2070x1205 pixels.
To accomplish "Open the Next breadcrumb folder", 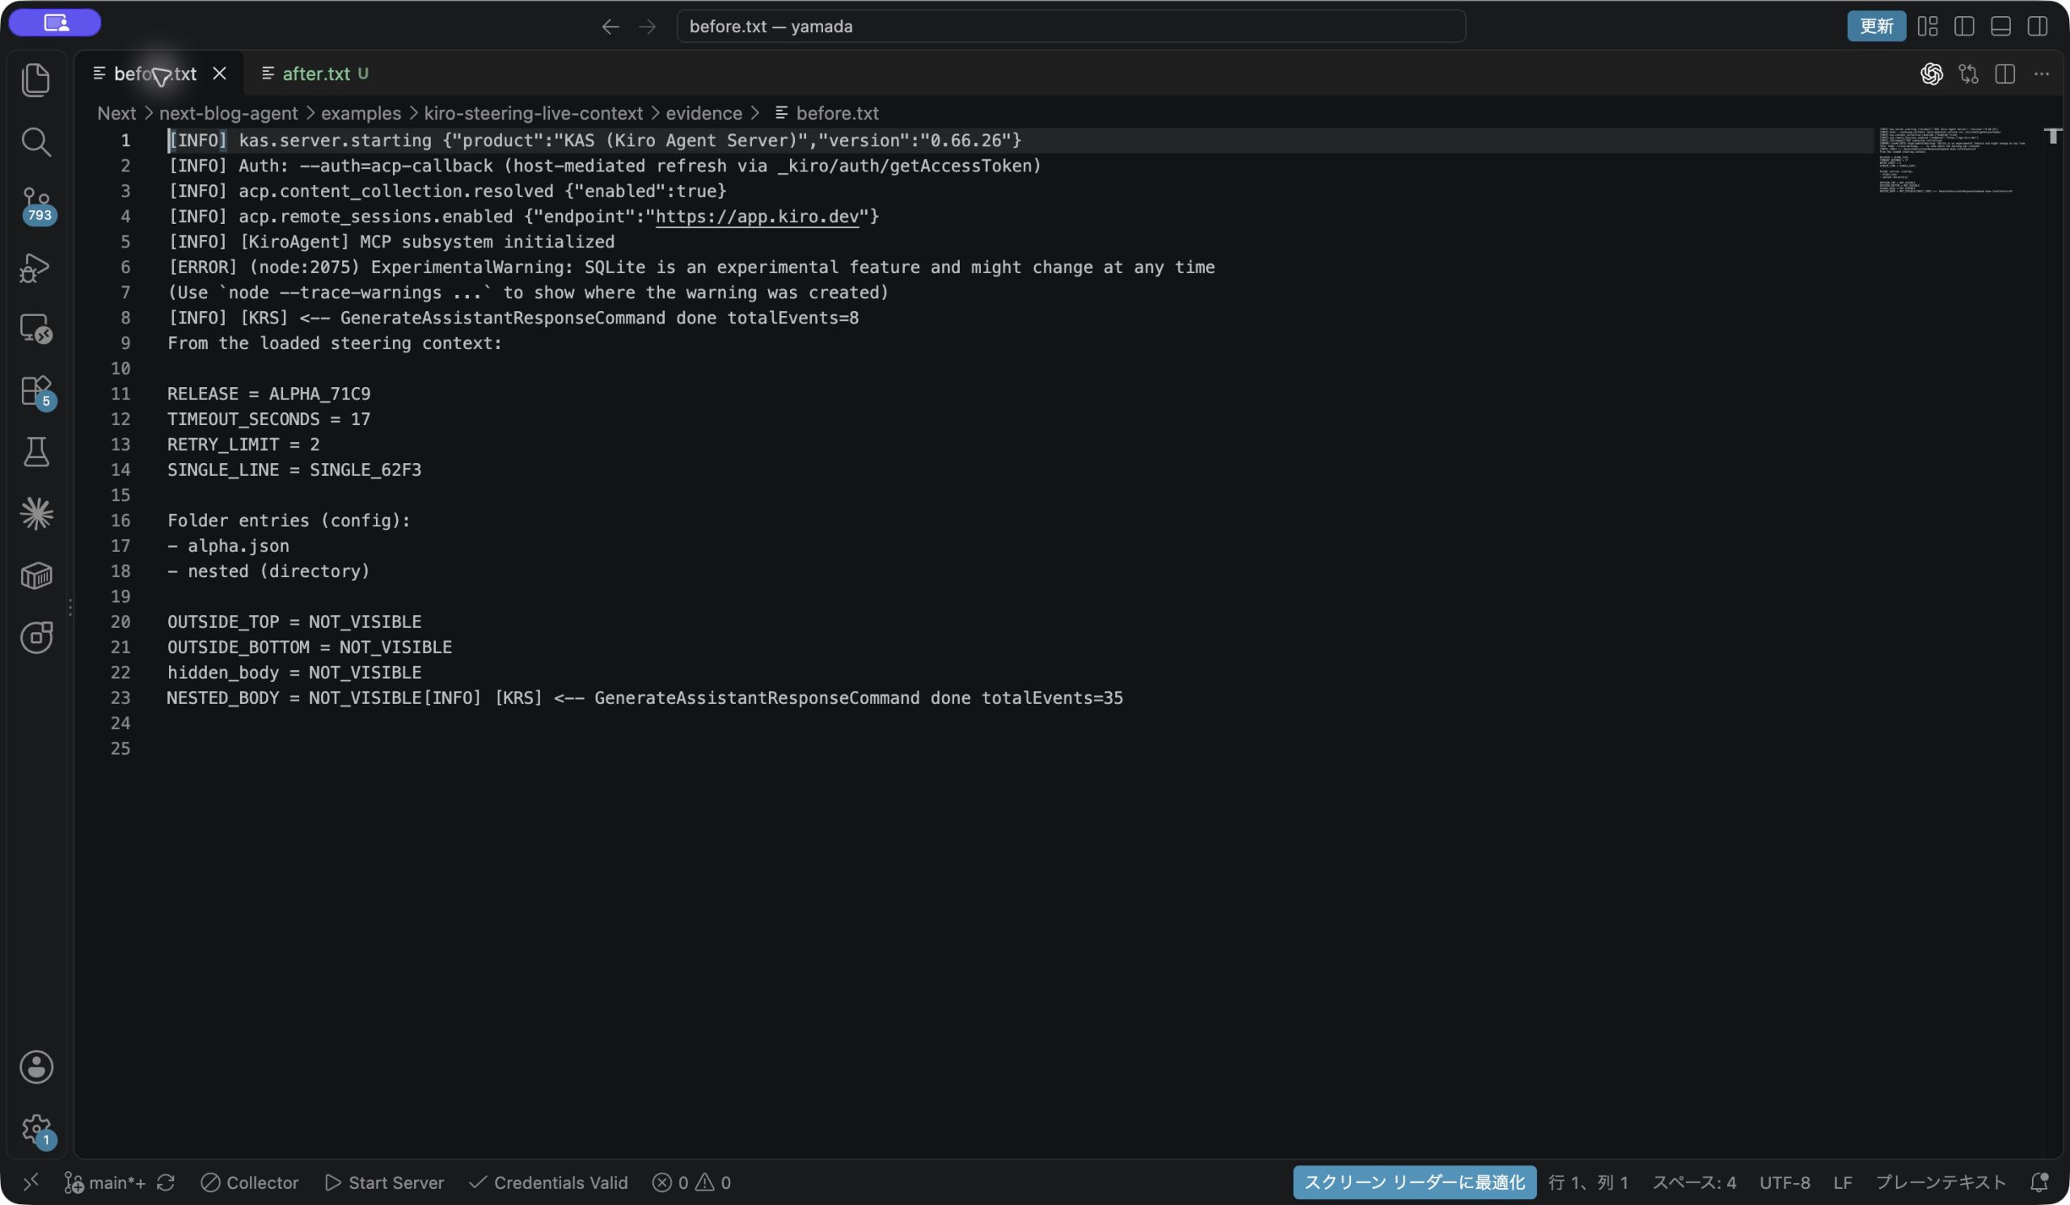I will (x=116, y=113).
